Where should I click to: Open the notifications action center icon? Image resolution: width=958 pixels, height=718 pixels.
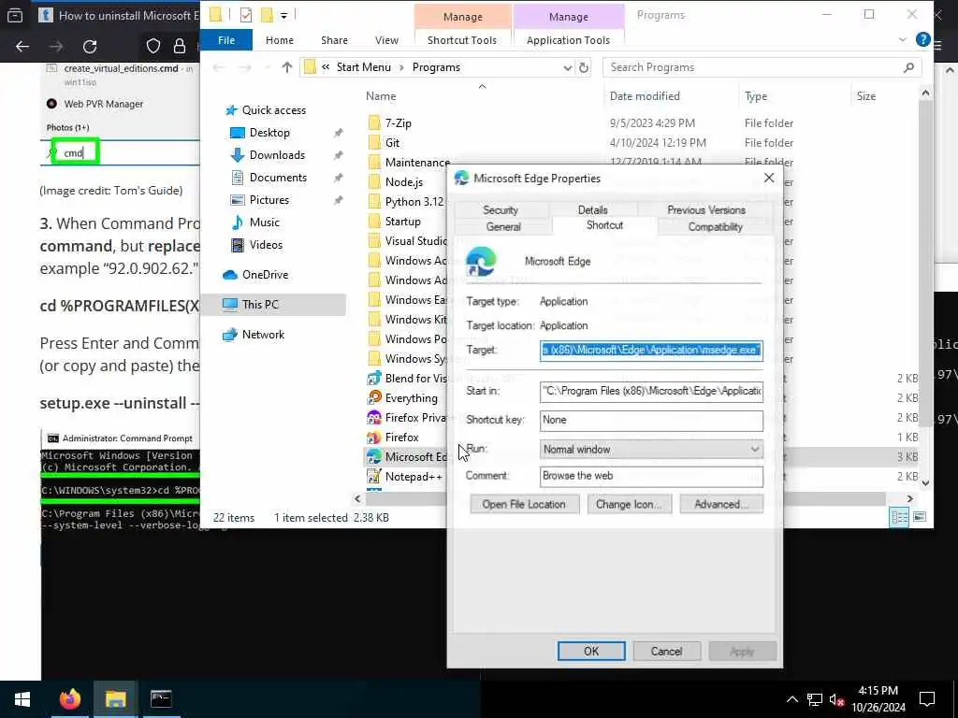tap(927, 699)
